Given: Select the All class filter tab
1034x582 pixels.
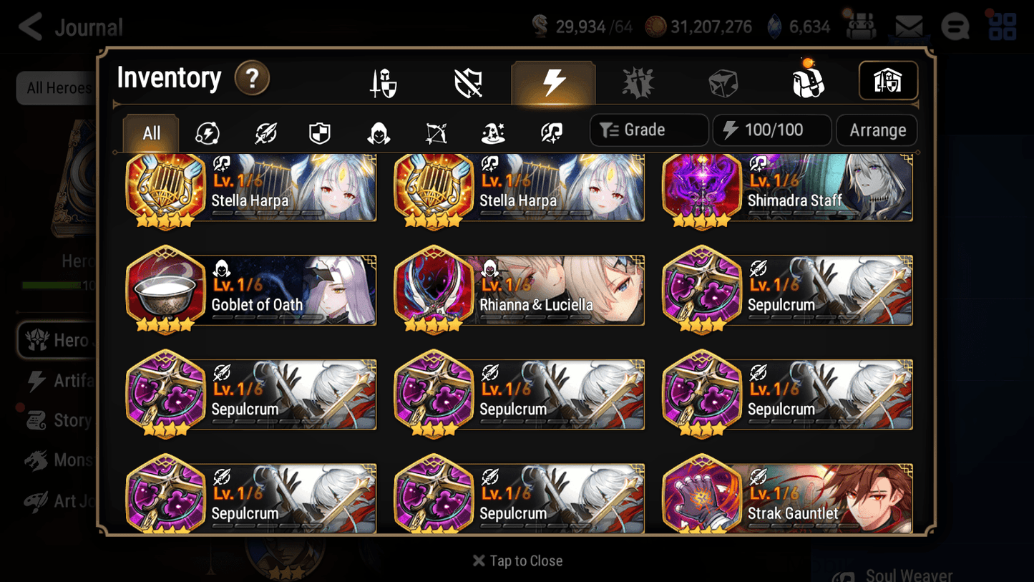Looking at the screenshot, I should click(x=151, y=133).
